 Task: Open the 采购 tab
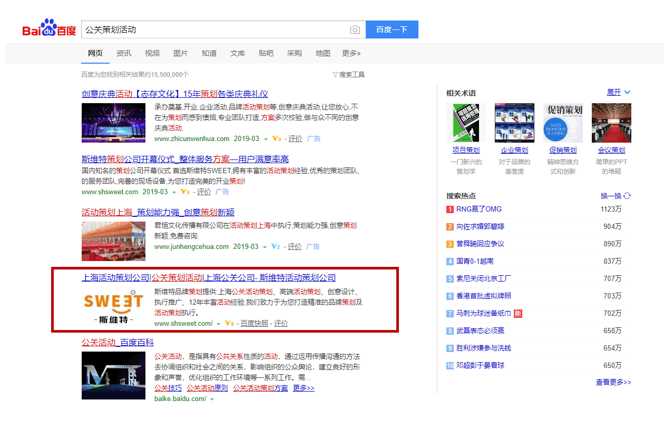pos(295,53)
